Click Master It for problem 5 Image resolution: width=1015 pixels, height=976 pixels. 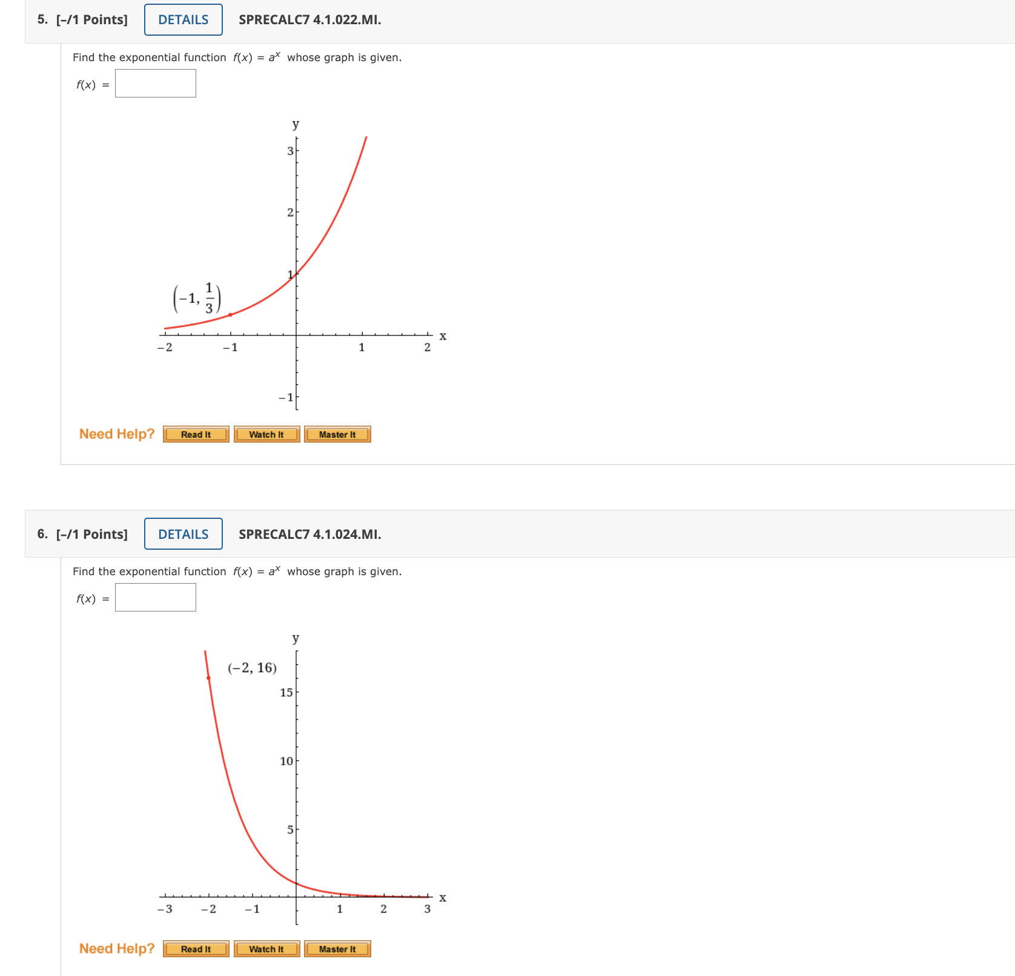click(x=337, y=434)
